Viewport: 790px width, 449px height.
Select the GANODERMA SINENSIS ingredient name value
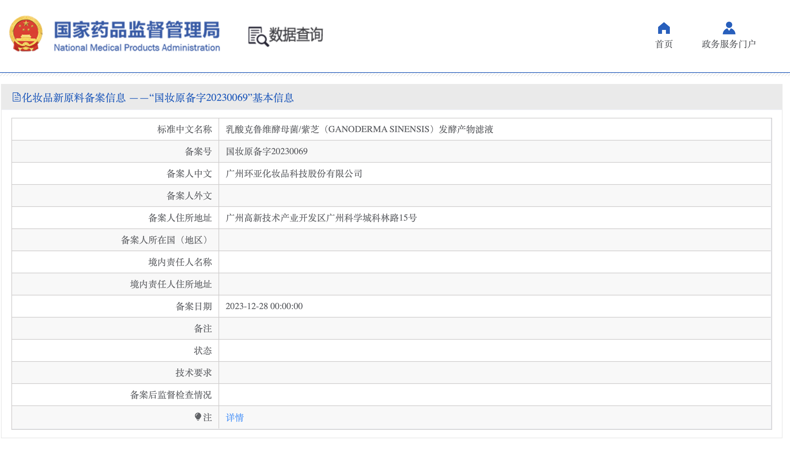coord(359,129)
